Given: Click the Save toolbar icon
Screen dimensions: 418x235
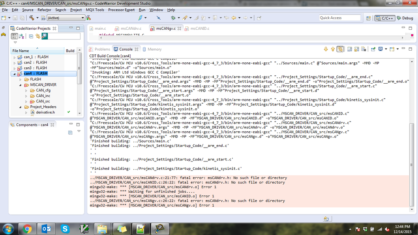Looking at the screenshot, I should click(x=15, y=18).
